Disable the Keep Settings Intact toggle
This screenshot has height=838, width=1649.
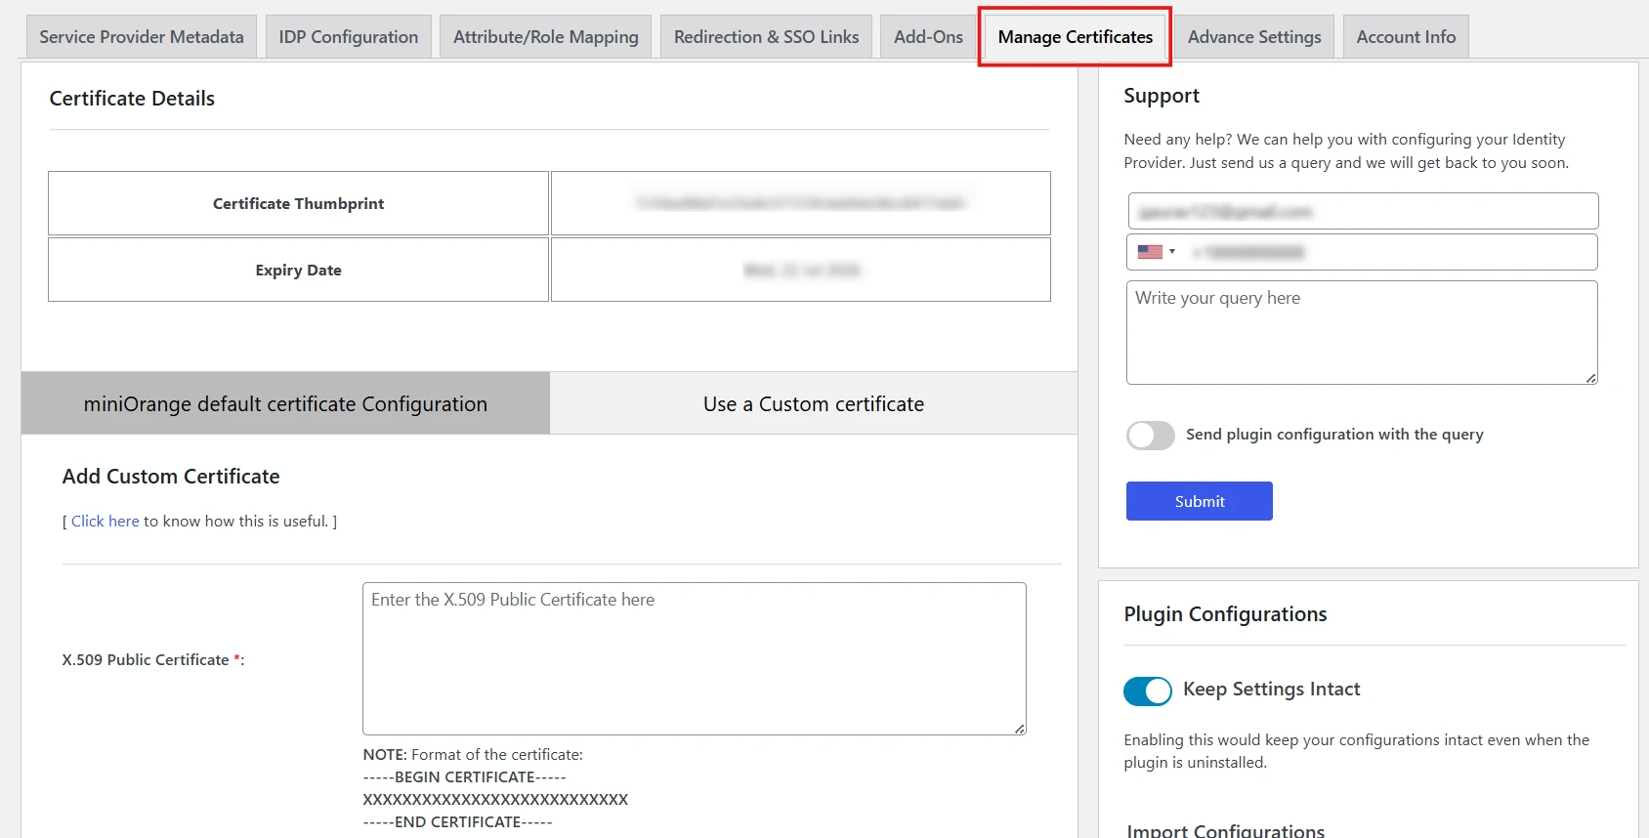click(x=1148, y=691)
